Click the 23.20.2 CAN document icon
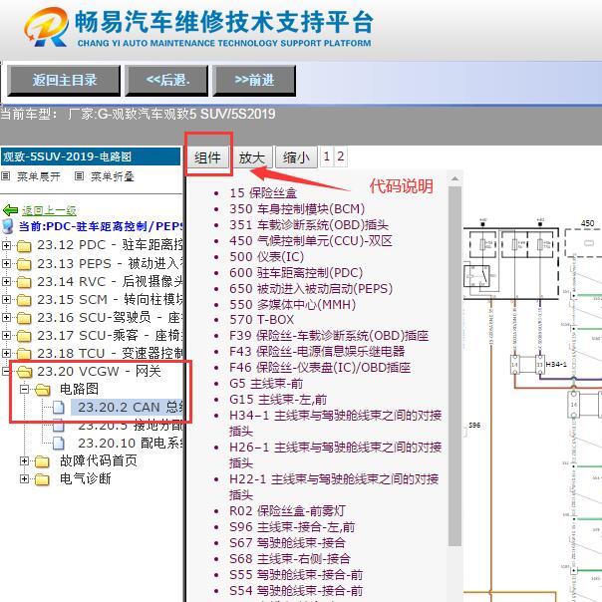 (59, 408)
